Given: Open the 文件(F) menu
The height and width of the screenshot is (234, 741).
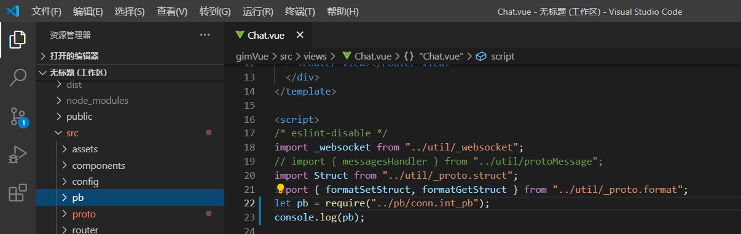Looking at the screenshot, I should coord(47,12).
